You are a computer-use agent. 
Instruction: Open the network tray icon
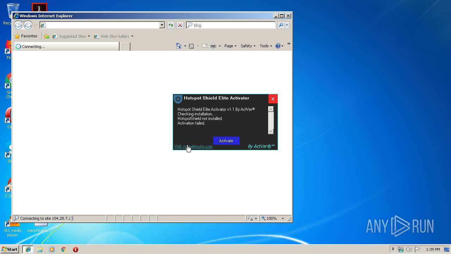pyautogui.click(x=401, y=249)
